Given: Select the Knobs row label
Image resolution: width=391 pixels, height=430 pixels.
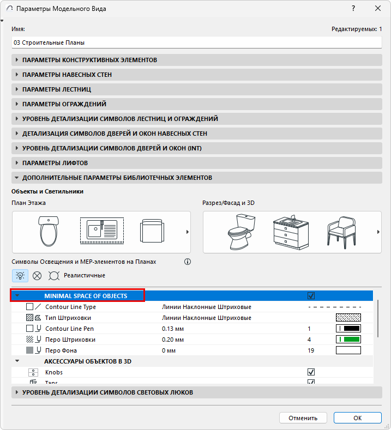Looking at the screenshot, I should pyautogui.click(x=54, y=372).
